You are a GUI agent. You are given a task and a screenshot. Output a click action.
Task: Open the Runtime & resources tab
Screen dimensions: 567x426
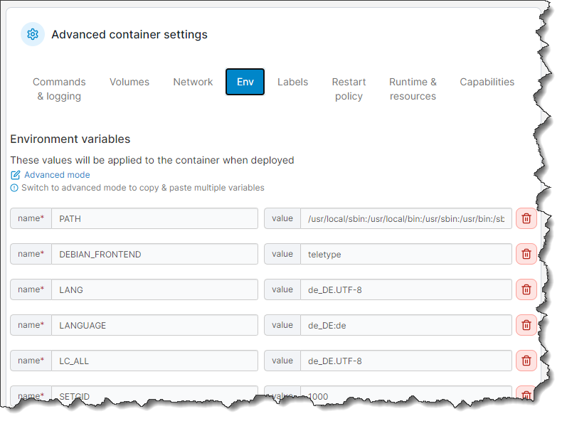coord(413,89)
